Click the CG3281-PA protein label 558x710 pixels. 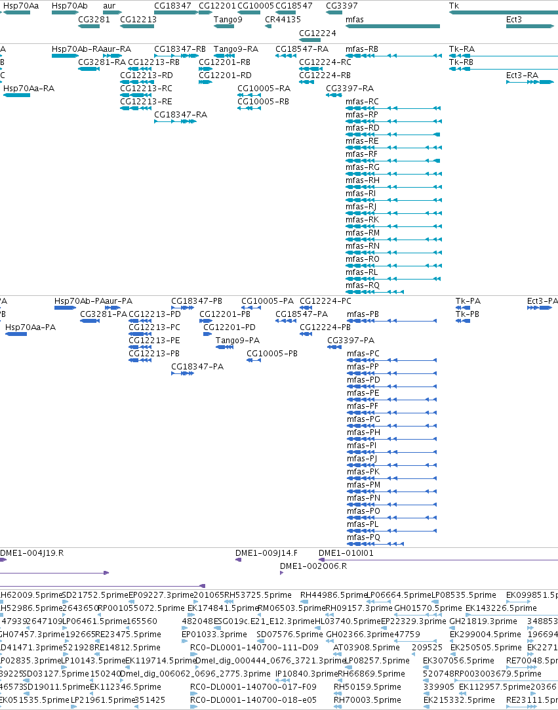click(x=104, y=314)
